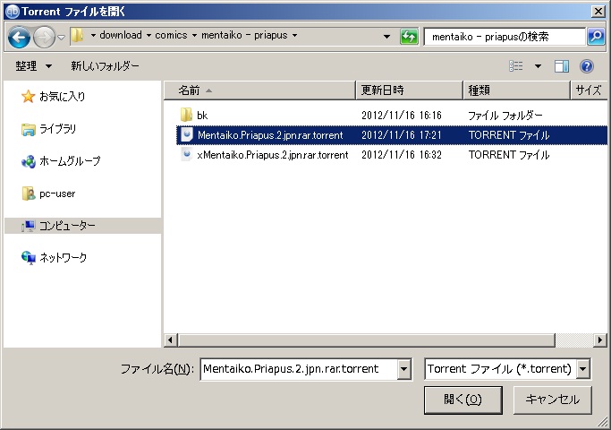Select ライブラリ in the navigation pane
This screenshot has height=430, width=611.
point(57,128)
